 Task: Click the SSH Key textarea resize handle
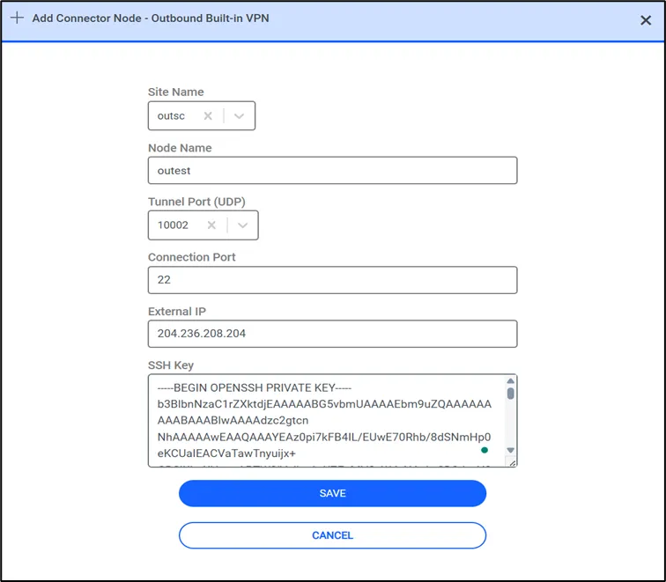point(512,462)
